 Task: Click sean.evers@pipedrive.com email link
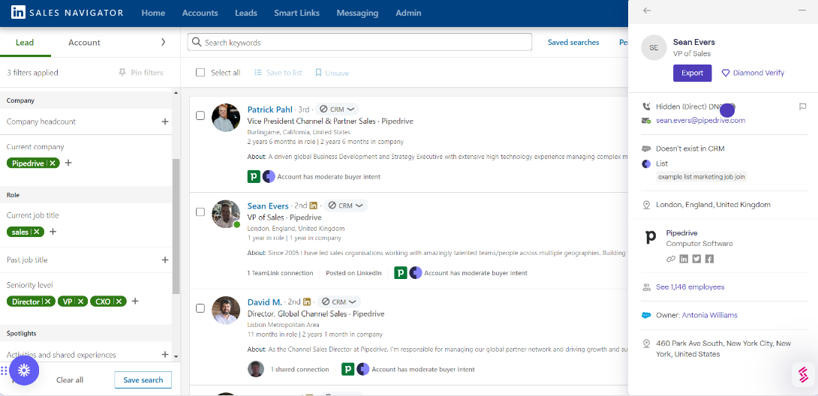[x=701, y=120]
